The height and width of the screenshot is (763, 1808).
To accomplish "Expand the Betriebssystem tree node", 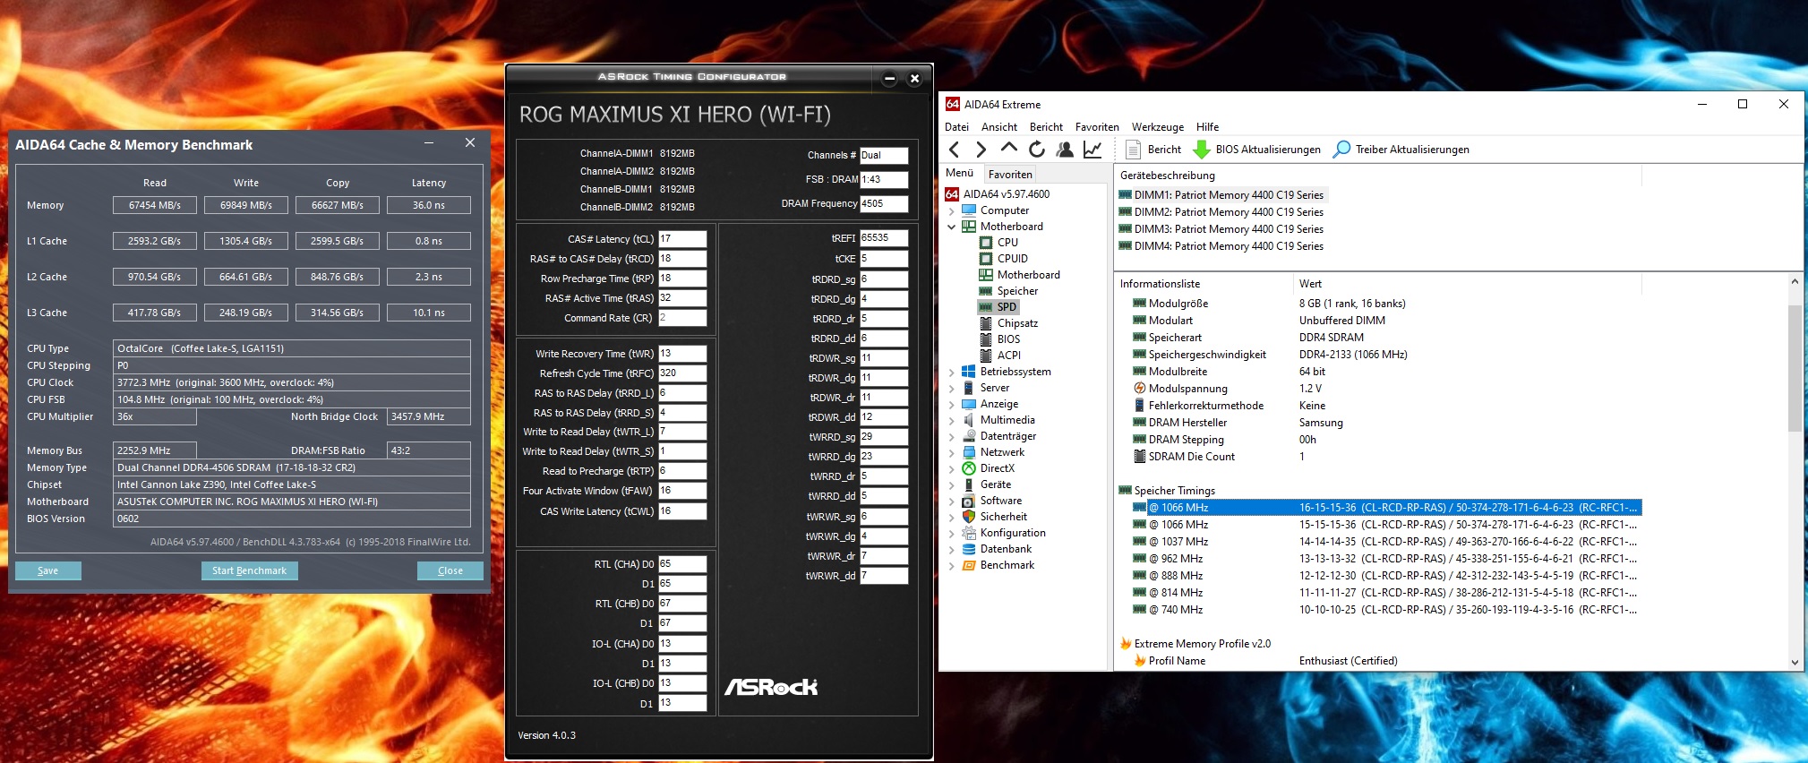I will coord(951,372).
